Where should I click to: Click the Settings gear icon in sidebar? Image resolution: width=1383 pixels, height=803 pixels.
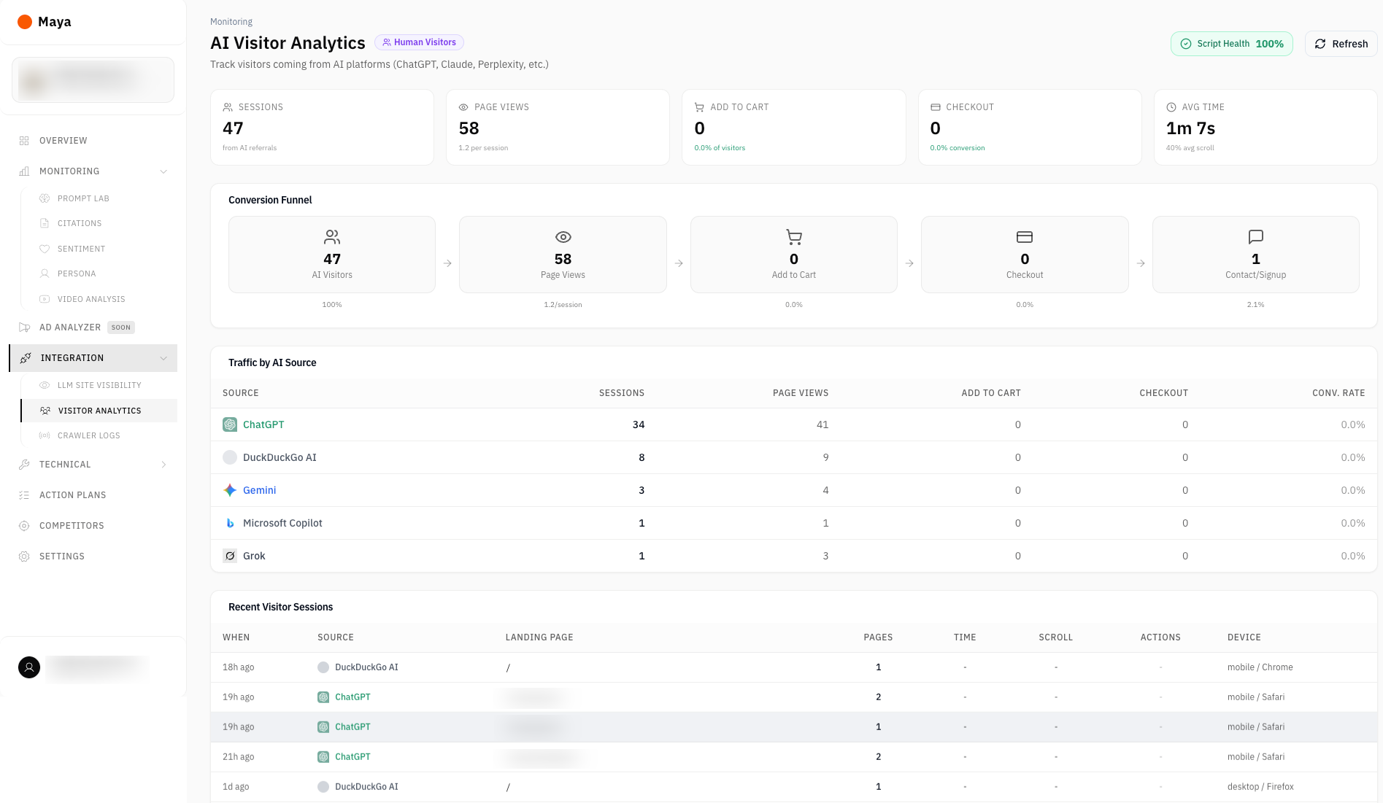[24, 556]
